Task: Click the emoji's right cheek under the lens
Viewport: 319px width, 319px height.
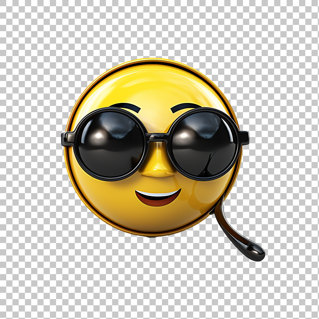Action: 202,193
